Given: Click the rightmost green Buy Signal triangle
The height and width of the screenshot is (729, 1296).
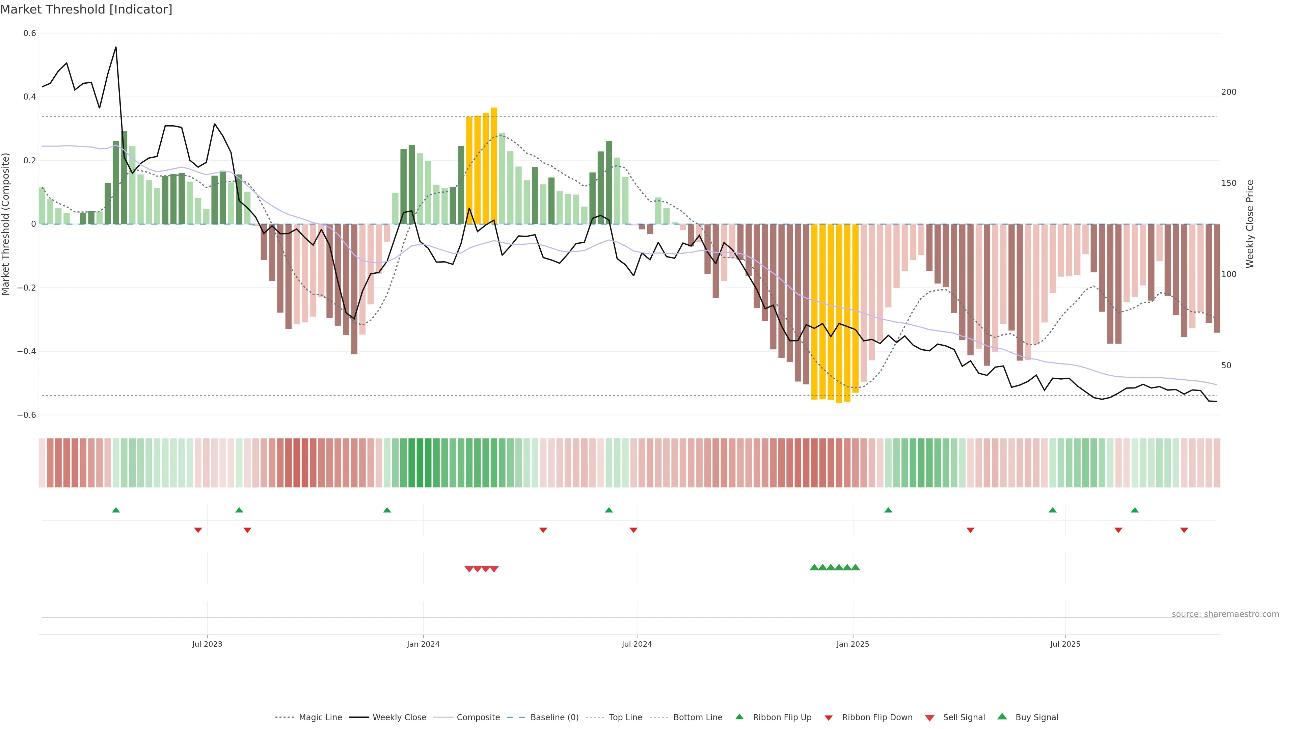Looking at the screenshot, I should (856, 567).
